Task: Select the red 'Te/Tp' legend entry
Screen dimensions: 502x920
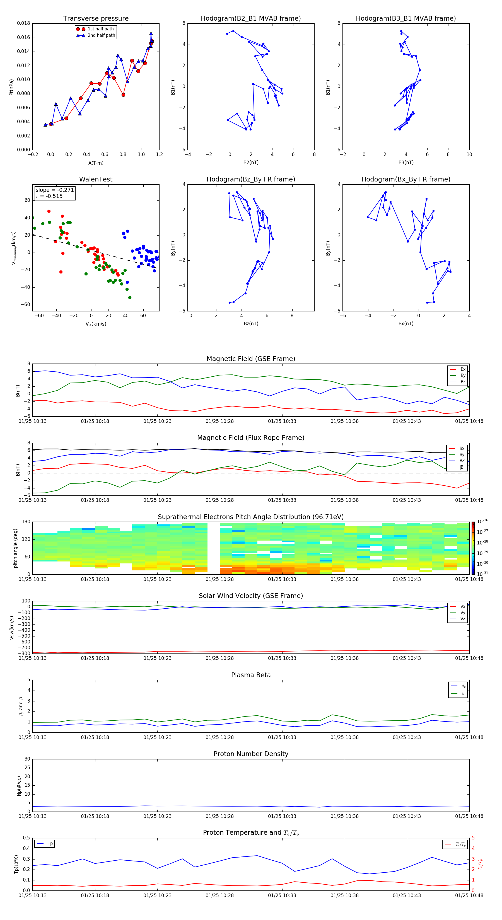Action: (455, 844)
